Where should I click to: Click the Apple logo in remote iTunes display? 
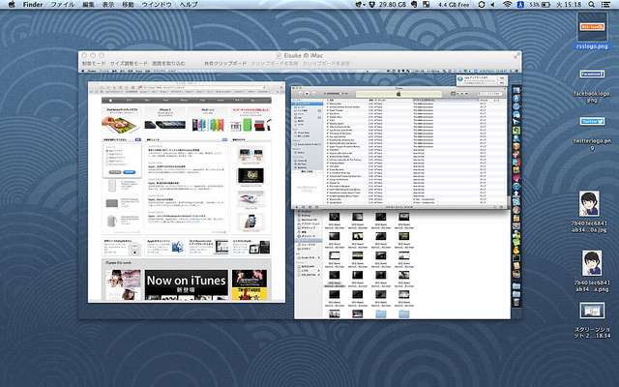398,94
